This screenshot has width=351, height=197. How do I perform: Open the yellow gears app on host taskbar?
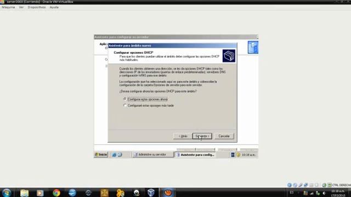(120, 193)
